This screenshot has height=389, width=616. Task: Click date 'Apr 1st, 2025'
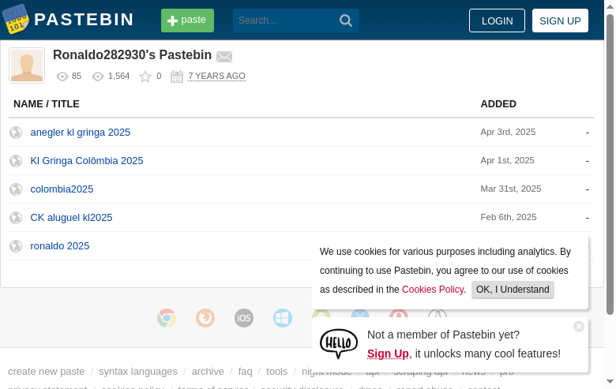(507, 160)
